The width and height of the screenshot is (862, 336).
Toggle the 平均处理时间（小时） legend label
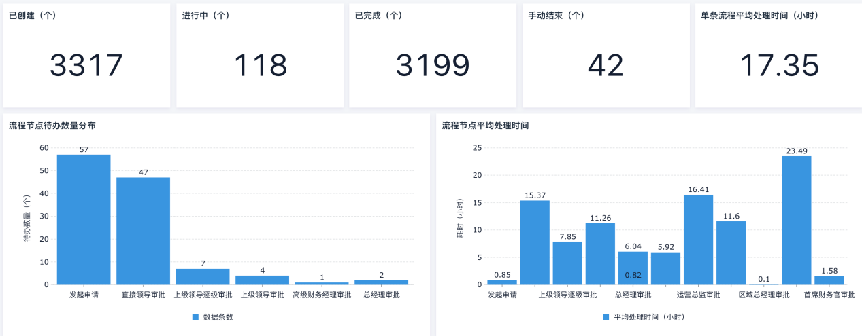pos(648,317)
